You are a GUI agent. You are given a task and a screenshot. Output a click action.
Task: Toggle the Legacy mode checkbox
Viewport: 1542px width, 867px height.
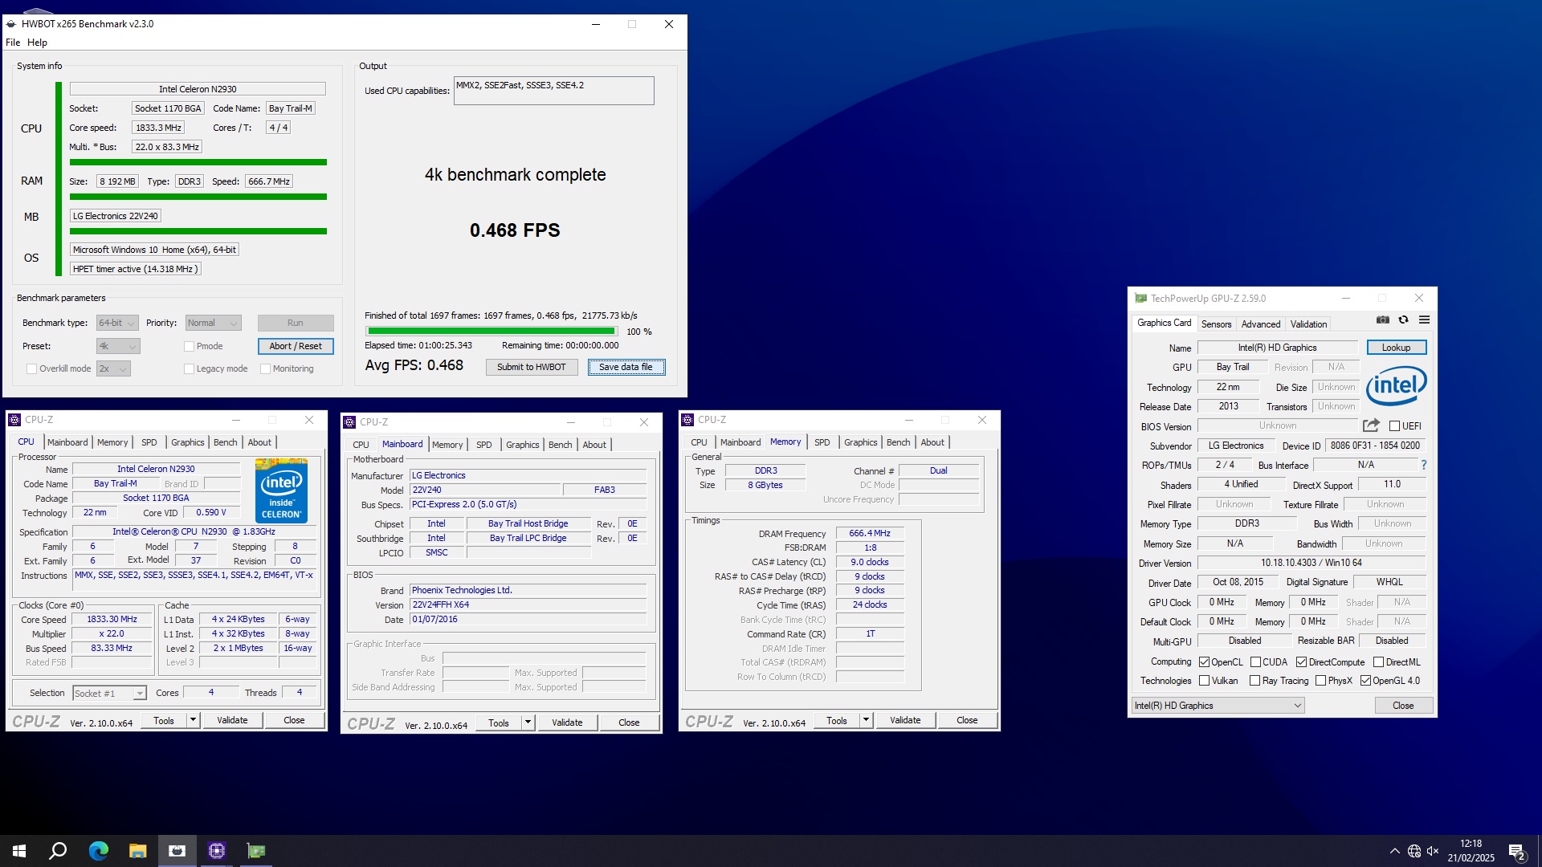190,368
